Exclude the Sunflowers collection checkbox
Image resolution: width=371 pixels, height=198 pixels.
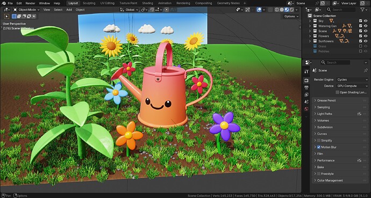click(x=360, y=41)
